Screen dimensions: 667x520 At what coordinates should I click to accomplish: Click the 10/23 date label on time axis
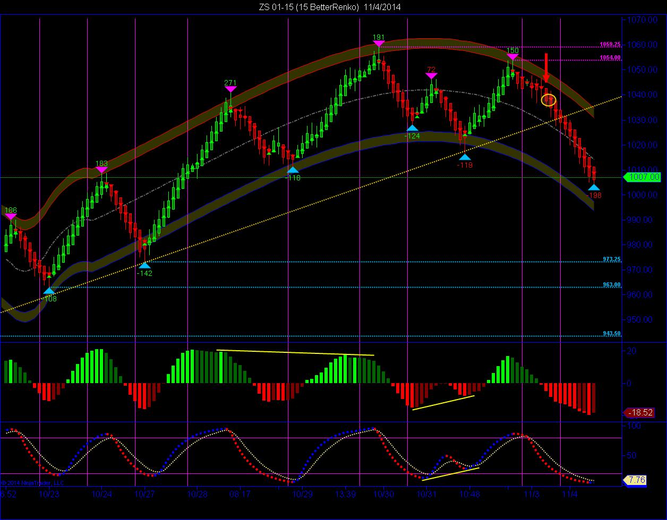click(x=49, y=494)
